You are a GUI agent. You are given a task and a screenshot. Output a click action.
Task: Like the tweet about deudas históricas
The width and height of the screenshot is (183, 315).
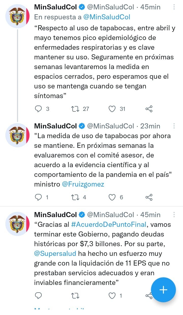112,296
